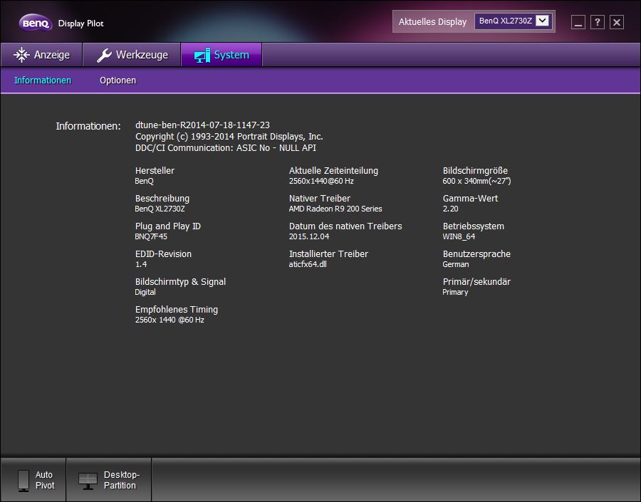Click the Benutzersprache value German

[x=456, y=264]
